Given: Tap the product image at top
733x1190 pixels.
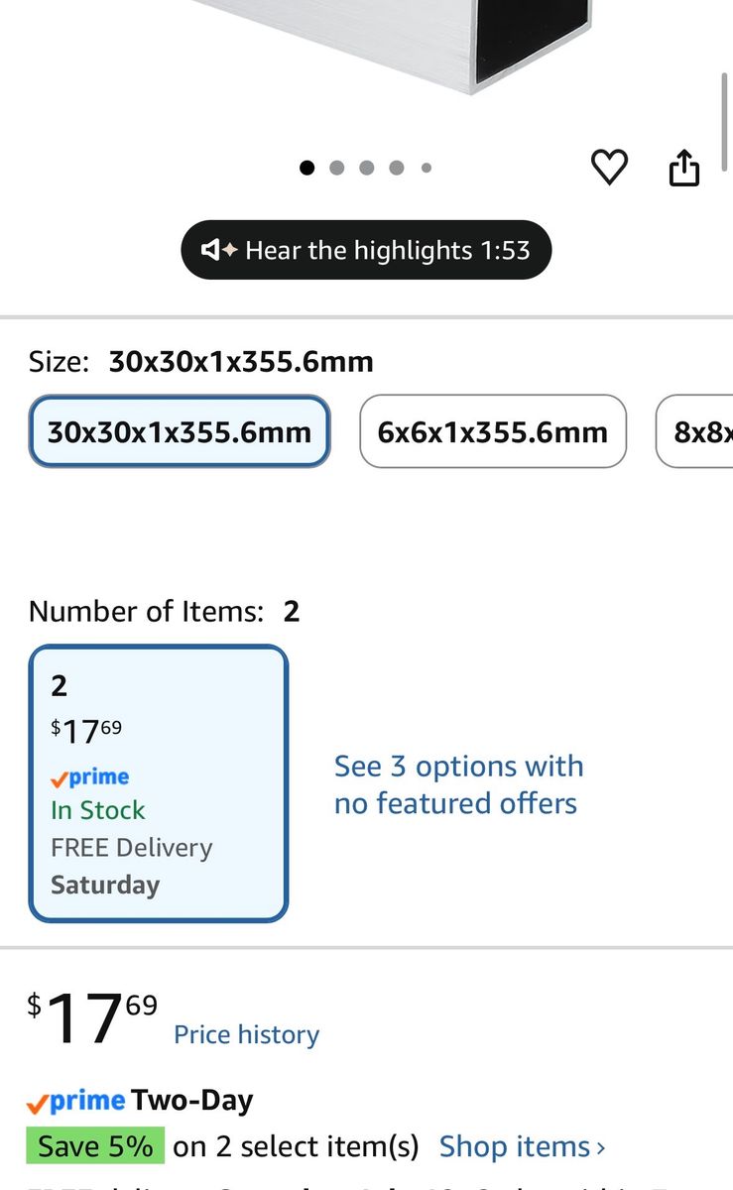Looking at the screenshot, I should click(397, 45).
